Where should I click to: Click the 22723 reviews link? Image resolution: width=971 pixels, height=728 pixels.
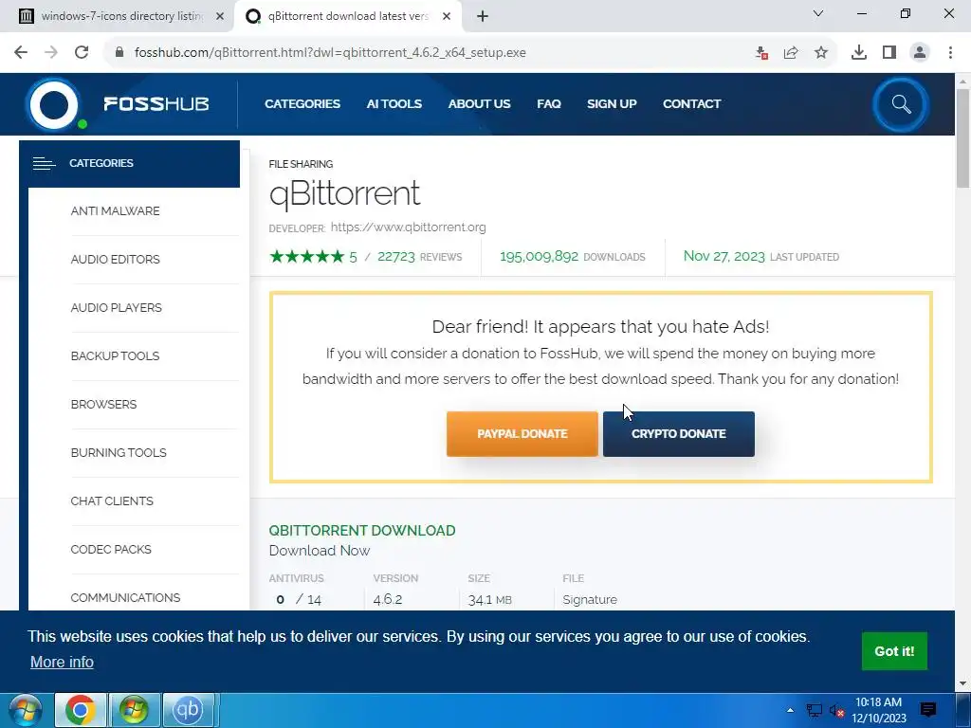[x=396, y=256]
